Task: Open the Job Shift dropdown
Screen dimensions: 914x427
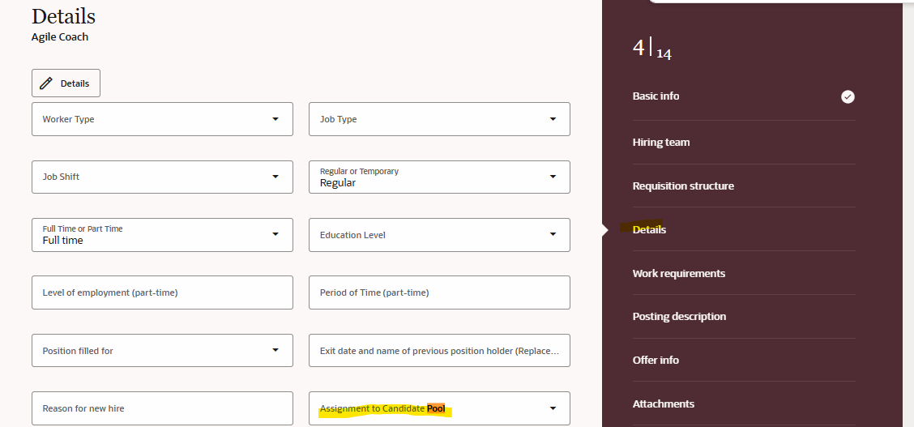Action: 162,177
